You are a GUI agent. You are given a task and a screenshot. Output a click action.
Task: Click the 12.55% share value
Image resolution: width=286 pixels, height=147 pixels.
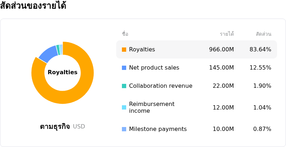[x=260, y=68]
